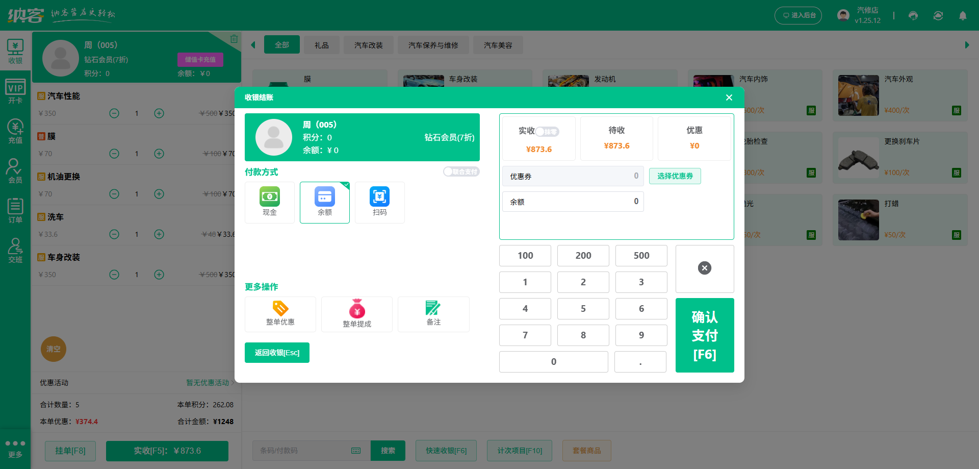
Task: Add a note via 备注 icon
Action: click(x=433, y=314)
